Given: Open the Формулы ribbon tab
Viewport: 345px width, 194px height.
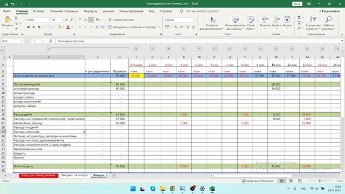Looking at the screenshot, I should pos(91,11).
